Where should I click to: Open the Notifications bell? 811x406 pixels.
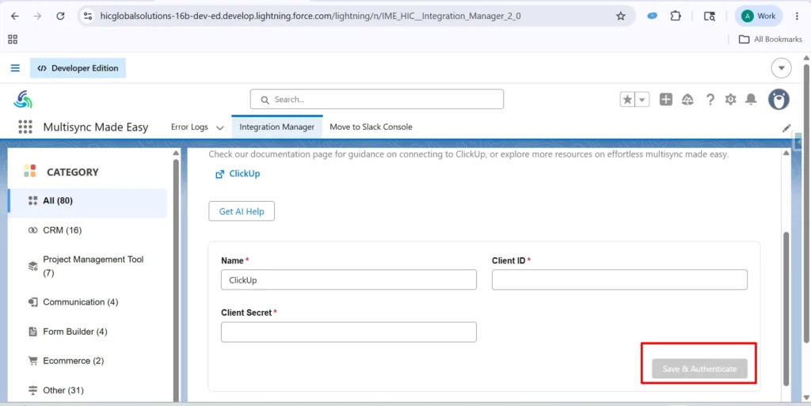click(x=751, y=100)
